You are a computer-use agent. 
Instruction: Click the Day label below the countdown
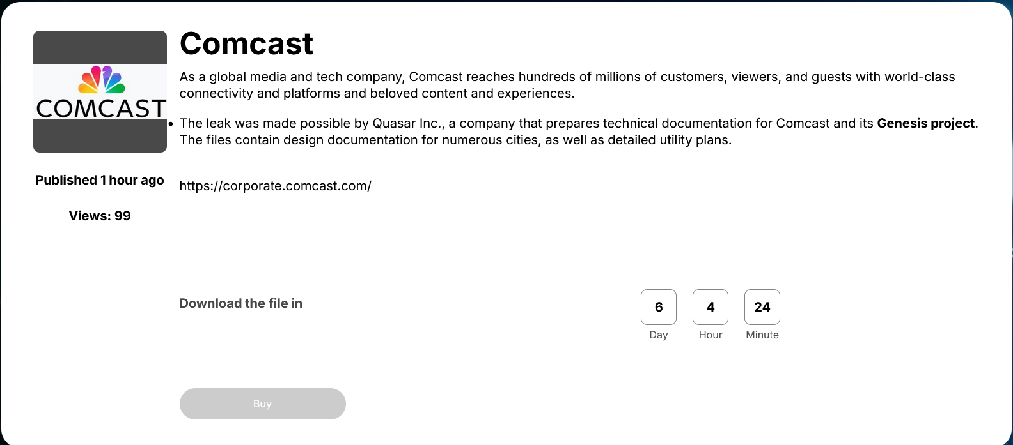tap(658, 335)
